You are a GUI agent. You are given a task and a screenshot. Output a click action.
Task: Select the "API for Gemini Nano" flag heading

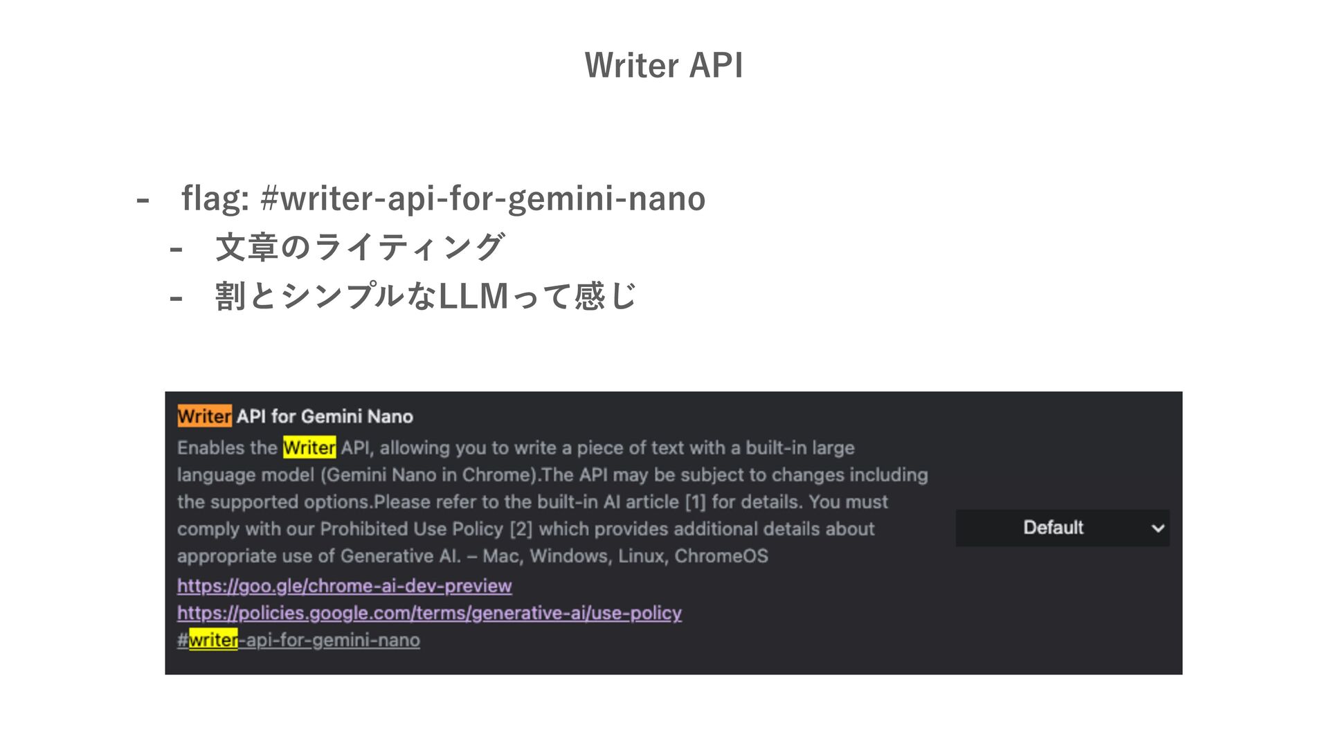[325, 416]
